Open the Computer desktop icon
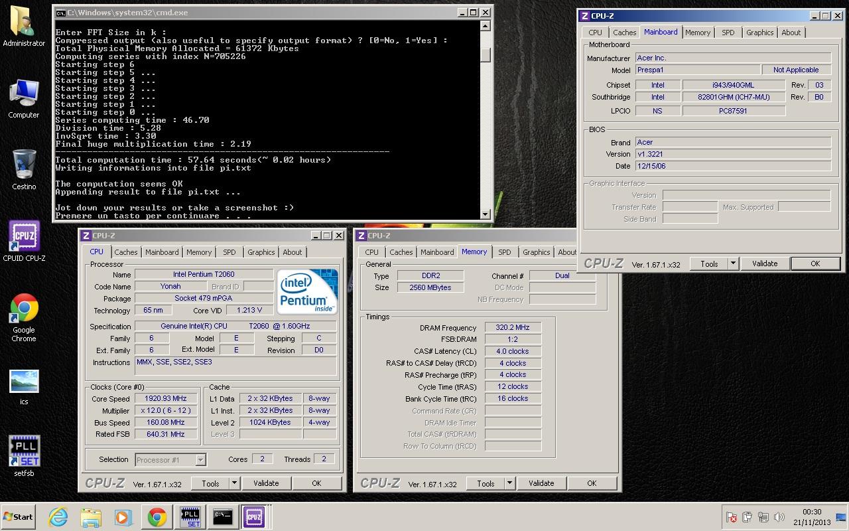 coord(24,98)
